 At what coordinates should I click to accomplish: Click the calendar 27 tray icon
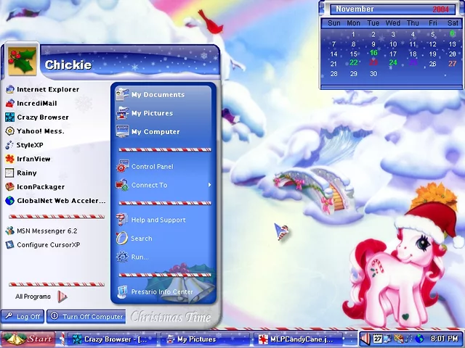[x=377, y=339]
